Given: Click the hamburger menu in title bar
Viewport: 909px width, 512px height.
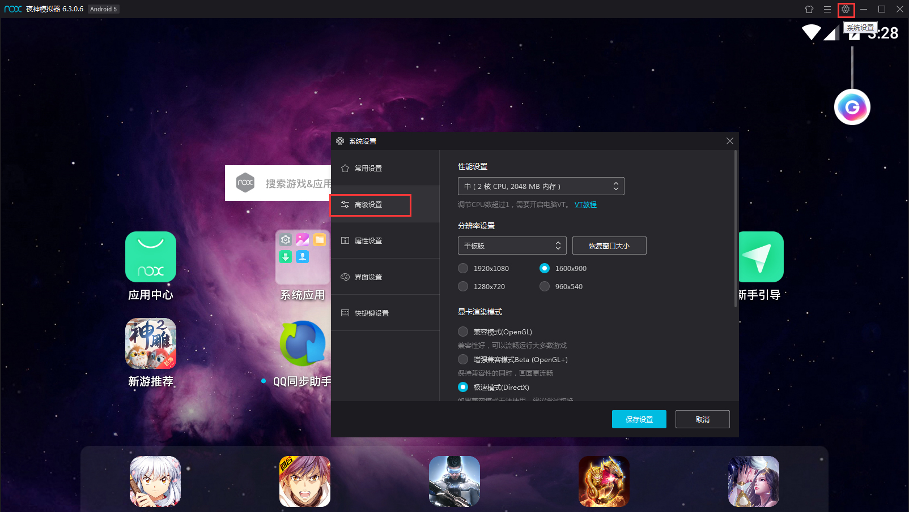Looking at the screenshot, I should click(827, 9).
